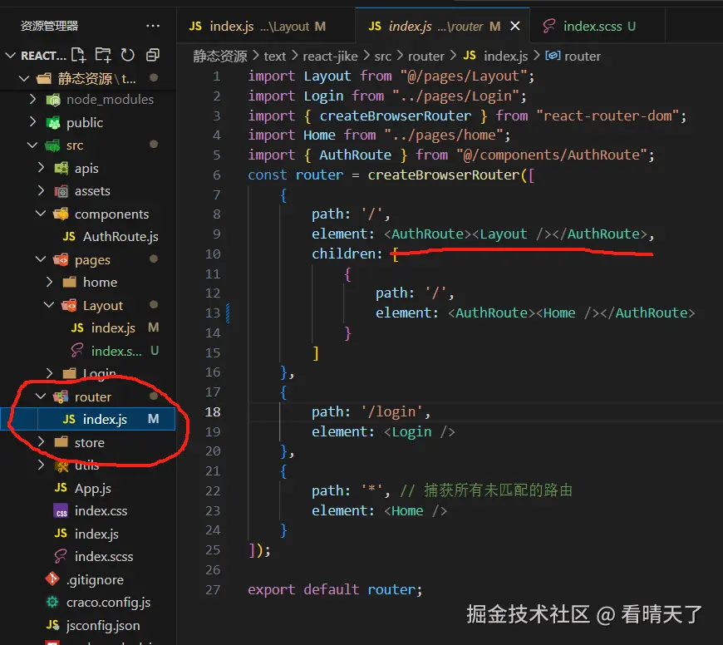Refresh the explorer file tree

click(128, 56)
